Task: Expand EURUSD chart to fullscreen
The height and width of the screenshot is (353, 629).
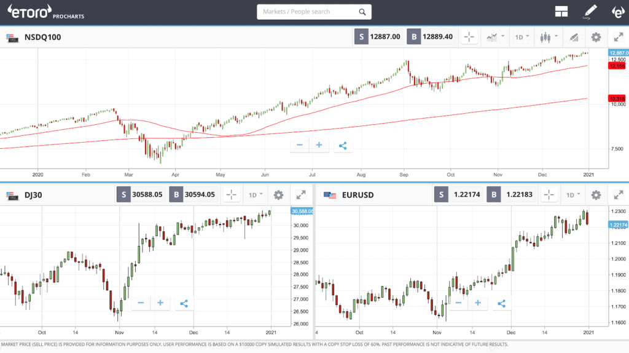Action: [x=619, y=195]
